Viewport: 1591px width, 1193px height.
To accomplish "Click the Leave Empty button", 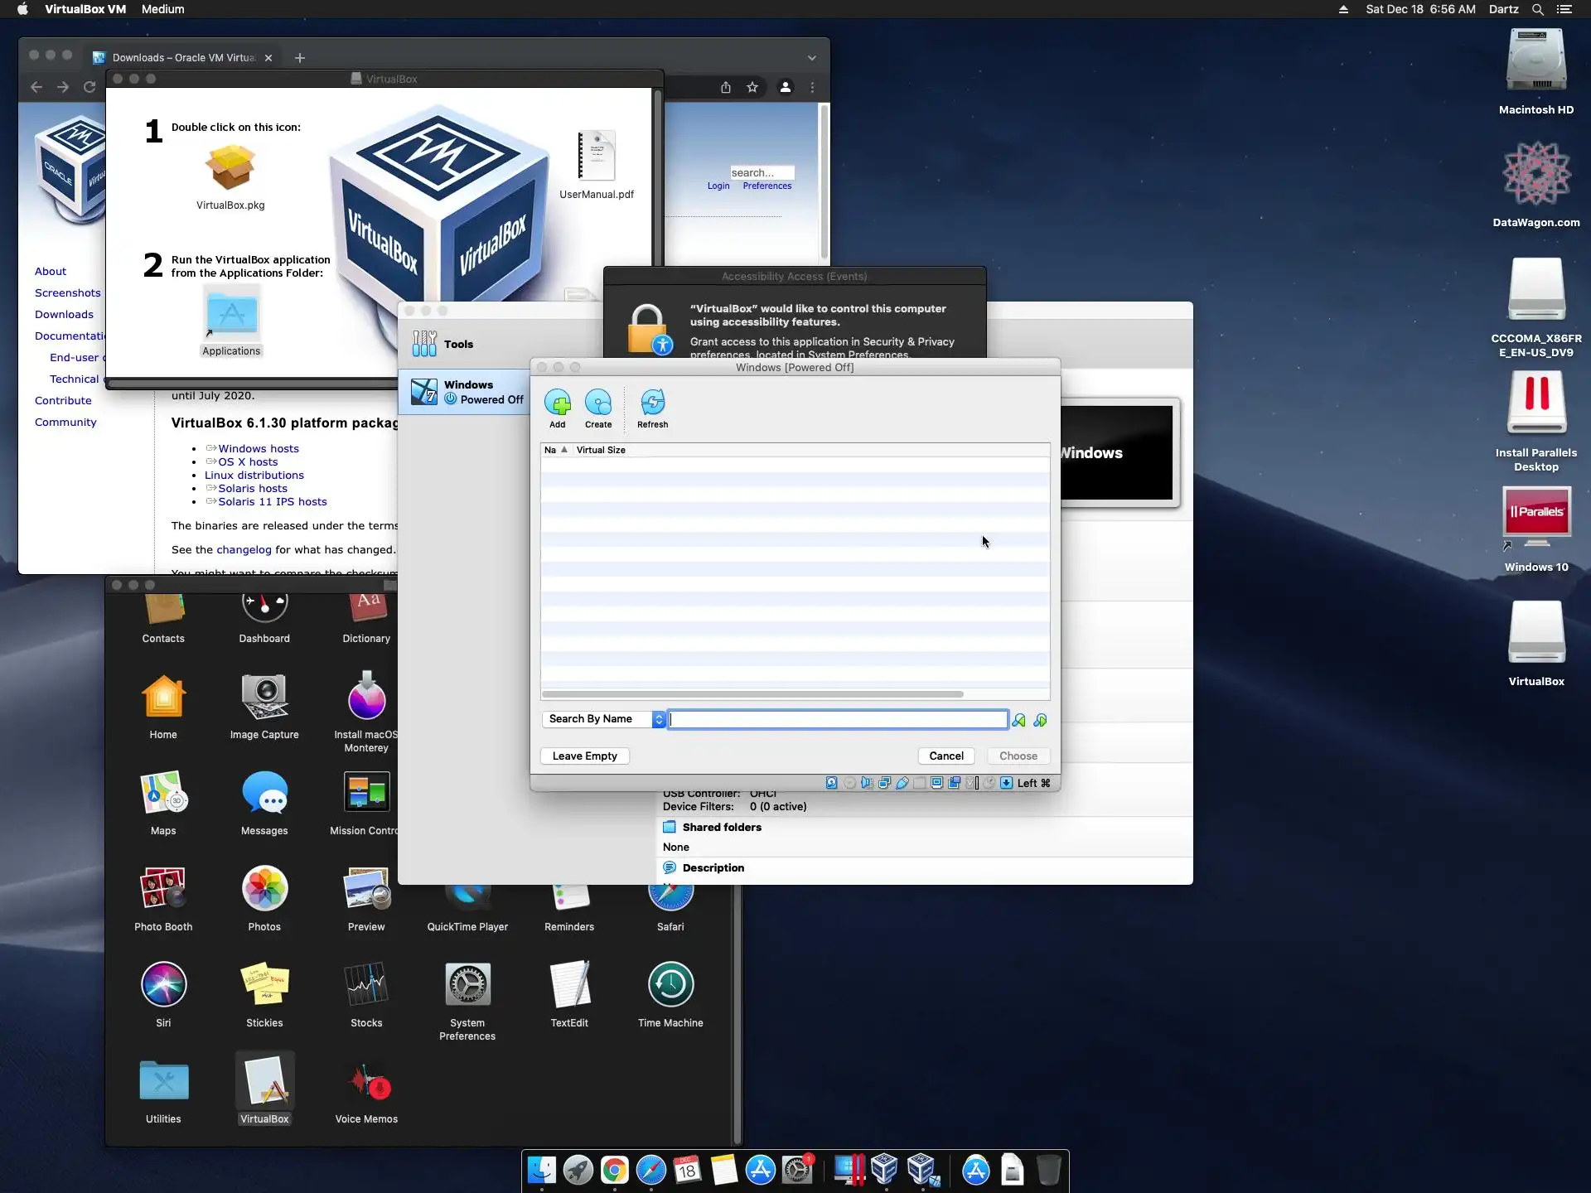I will (x=584, y=756).
